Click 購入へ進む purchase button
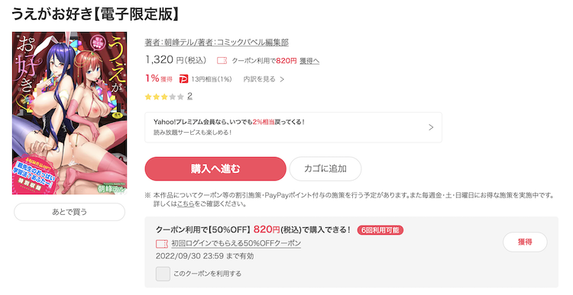This screenshot has width=573, height=295. (215, 168)
